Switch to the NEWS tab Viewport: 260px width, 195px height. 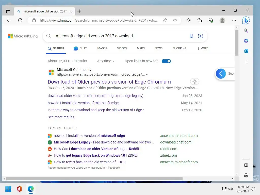pyautogui.click(x=158, y=48)
